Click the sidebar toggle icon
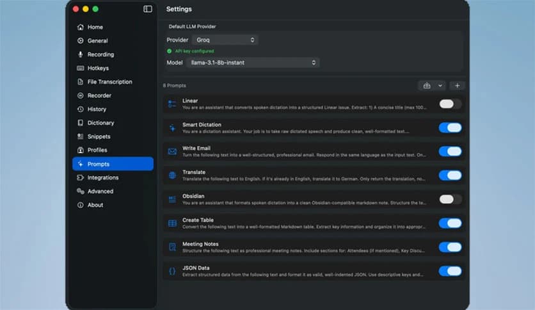 click(x=148, y=9)
